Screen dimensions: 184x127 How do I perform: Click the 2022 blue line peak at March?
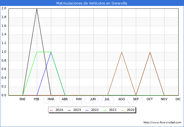[51, 52]
